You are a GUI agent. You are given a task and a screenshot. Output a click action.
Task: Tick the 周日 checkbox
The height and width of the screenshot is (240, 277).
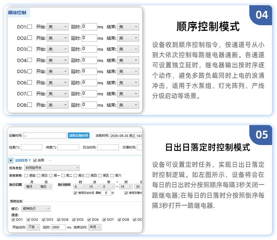point(39,176)
